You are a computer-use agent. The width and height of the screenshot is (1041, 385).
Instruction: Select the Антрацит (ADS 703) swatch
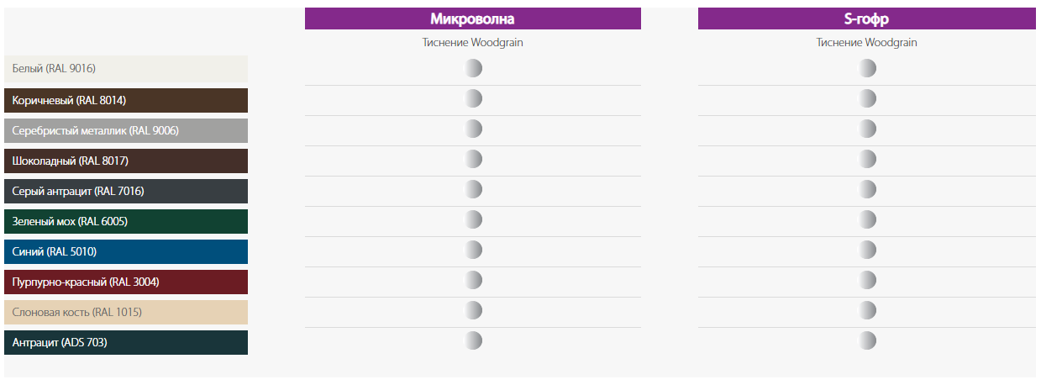point(126,342)
